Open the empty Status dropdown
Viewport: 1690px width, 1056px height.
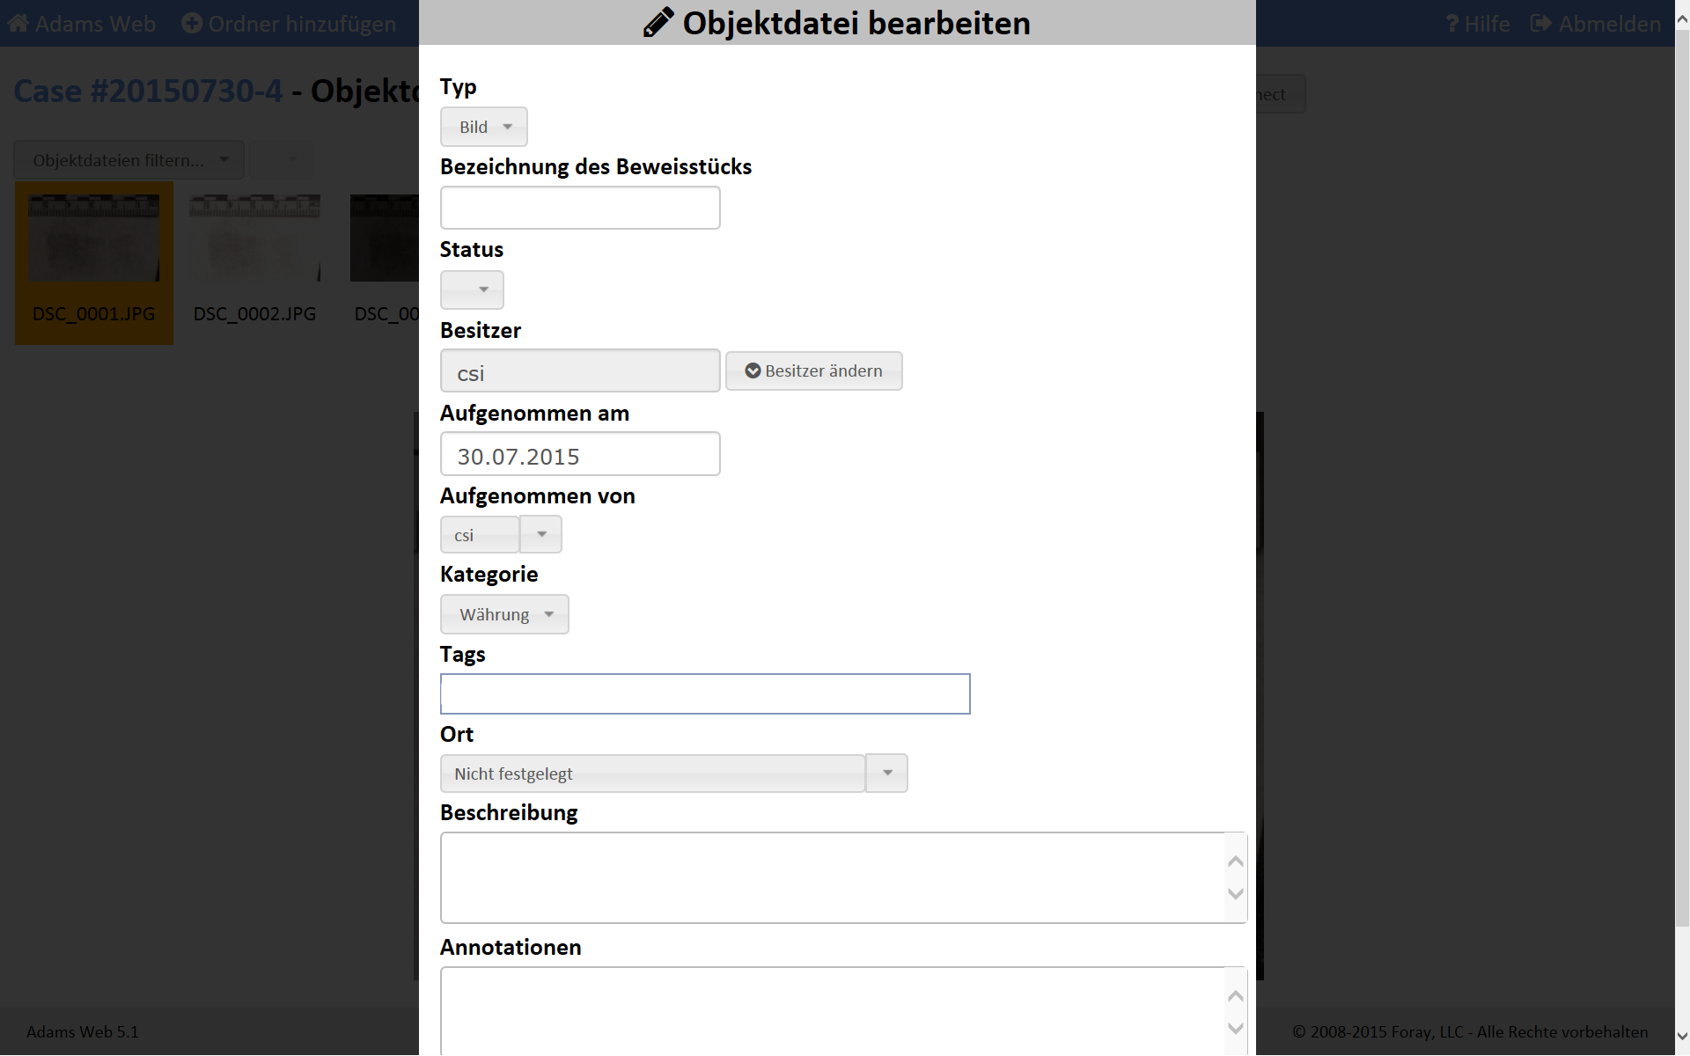pos(472,290)
